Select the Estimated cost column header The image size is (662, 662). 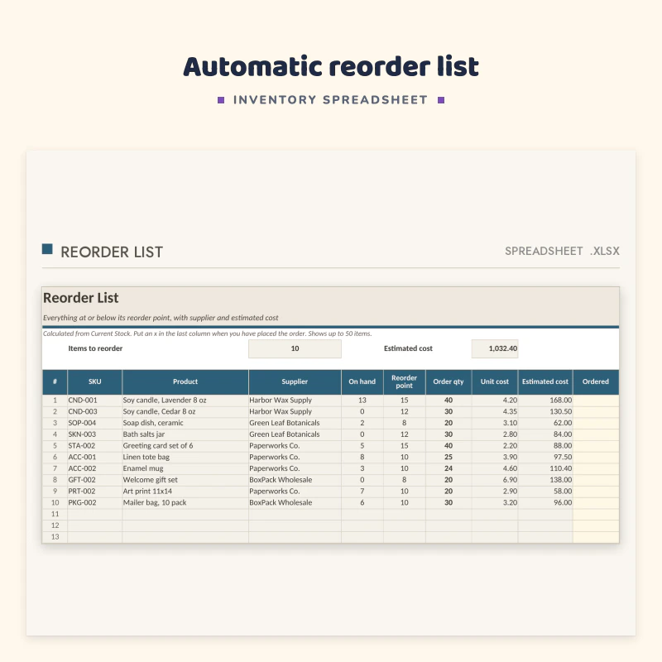pyautogui.click(x=545, y=381)
